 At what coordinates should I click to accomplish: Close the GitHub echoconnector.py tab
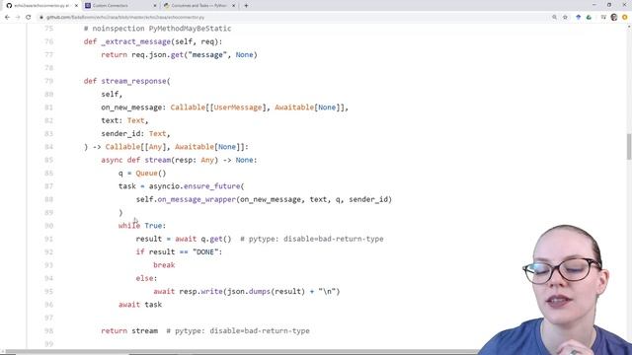tap(76, 6)
